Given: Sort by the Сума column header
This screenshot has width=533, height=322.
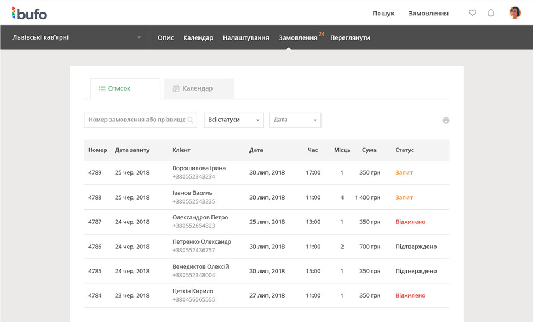Looking at the screenshot, I should 369,150.
